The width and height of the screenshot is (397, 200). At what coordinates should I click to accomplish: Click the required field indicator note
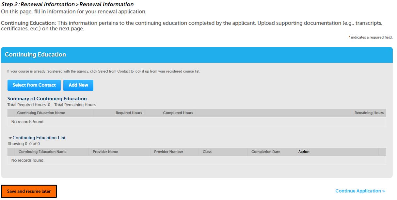(371, 37)
